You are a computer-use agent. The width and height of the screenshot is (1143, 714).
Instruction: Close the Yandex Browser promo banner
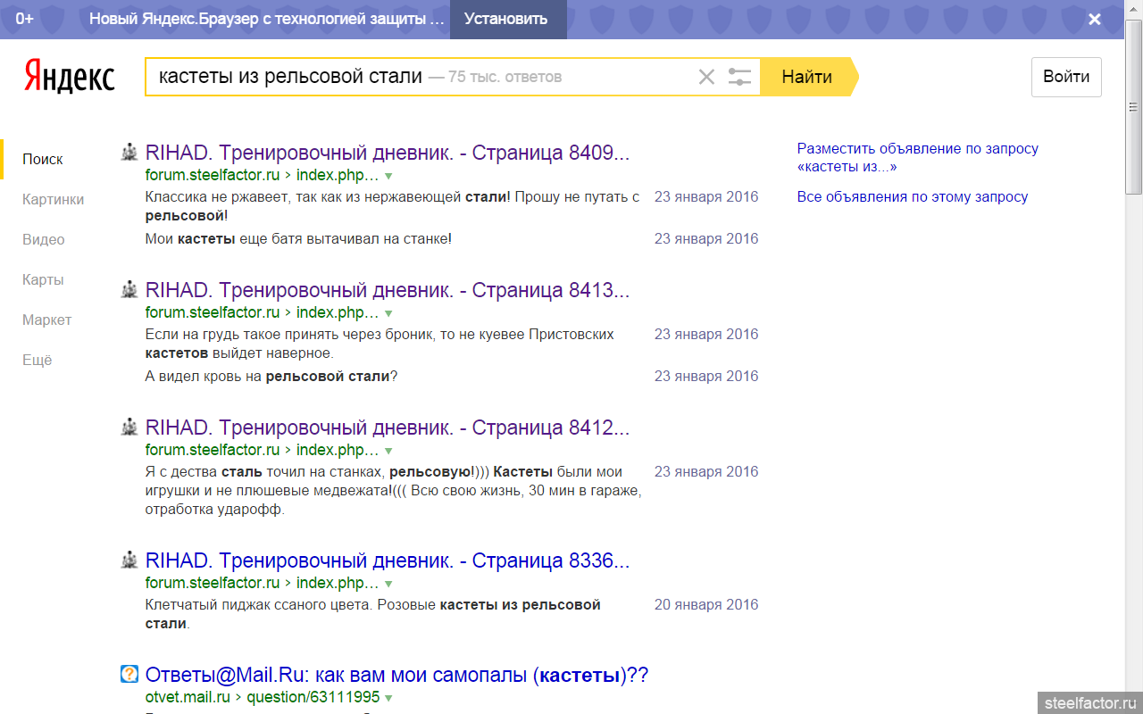[x=1095, y=19]
